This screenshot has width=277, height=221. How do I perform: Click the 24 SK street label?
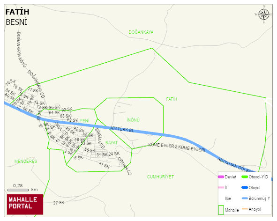click(x=114, y=154)
